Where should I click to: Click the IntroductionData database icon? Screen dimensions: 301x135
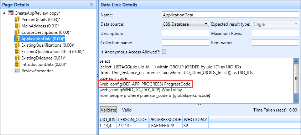click(x=17, y=64)
